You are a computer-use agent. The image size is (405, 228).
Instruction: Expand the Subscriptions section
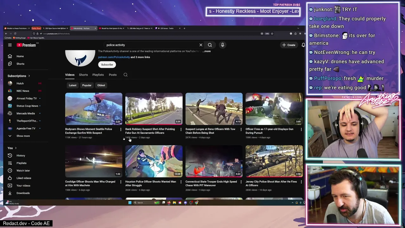point(19,76)
